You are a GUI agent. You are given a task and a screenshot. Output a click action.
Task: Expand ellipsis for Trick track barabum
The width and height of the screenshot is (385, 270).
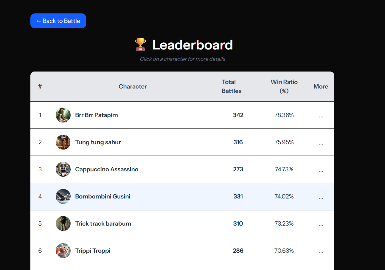click(321, 224)
